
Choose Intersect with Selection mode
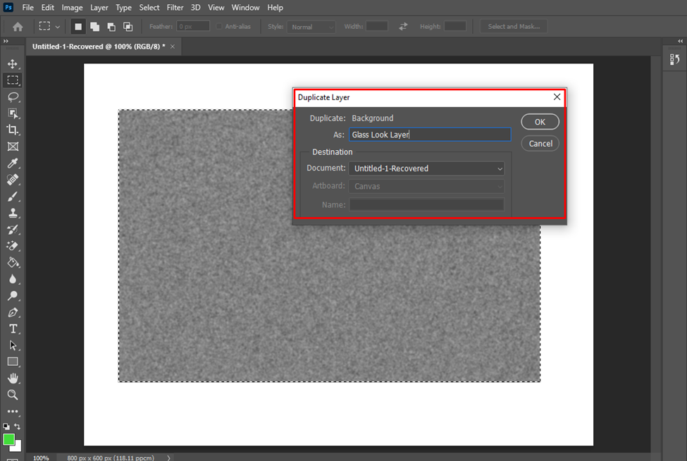128,27
